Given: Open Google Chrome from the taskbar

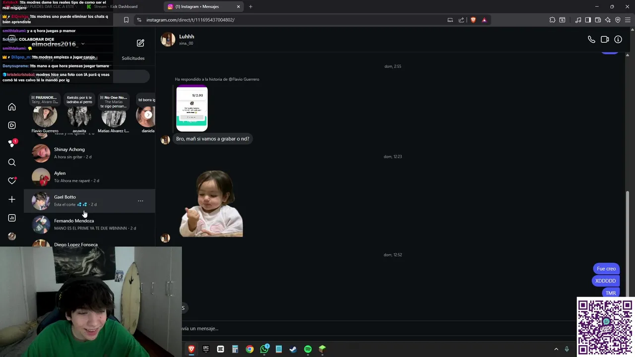Looking at the screenshot, I should [250, 349].
